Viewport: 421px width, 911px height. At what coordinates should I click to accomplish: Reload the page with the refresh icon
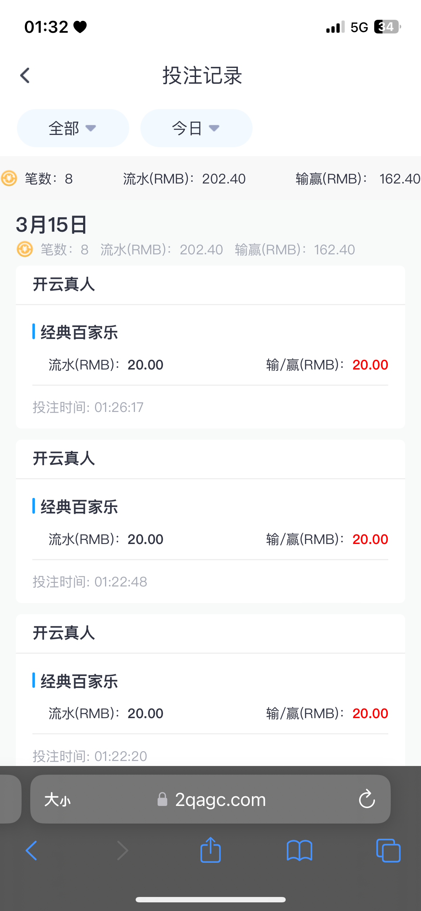click(x=367, y=799)
